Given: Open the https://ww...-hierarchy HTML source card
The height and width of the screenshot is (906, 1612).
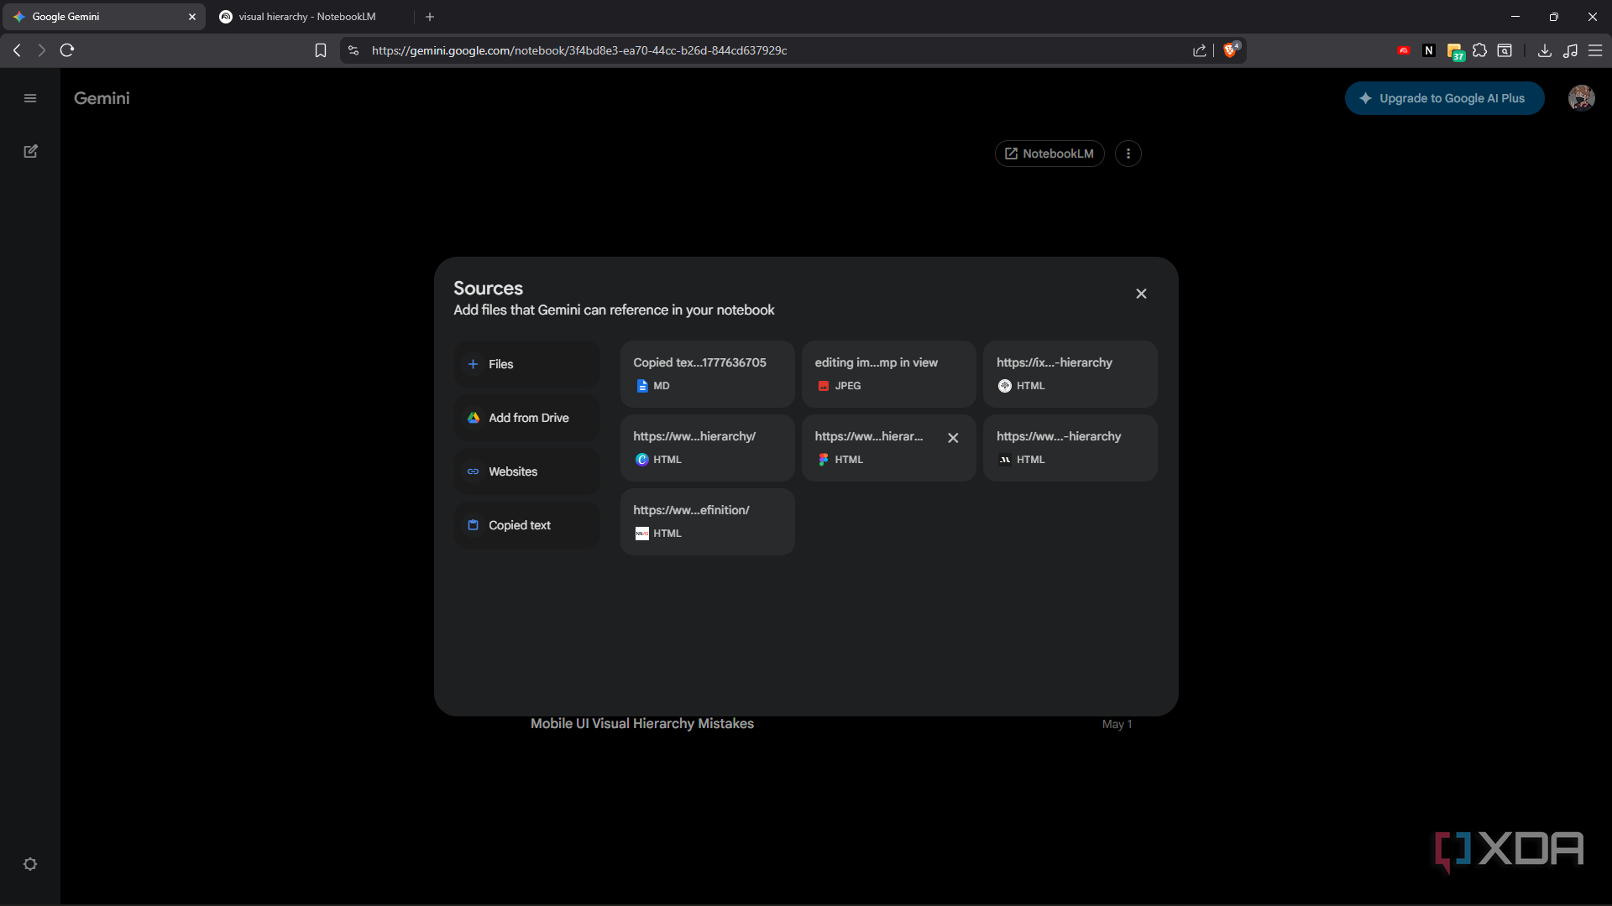Looking at the screenshot, I should tap(1070, 448).
